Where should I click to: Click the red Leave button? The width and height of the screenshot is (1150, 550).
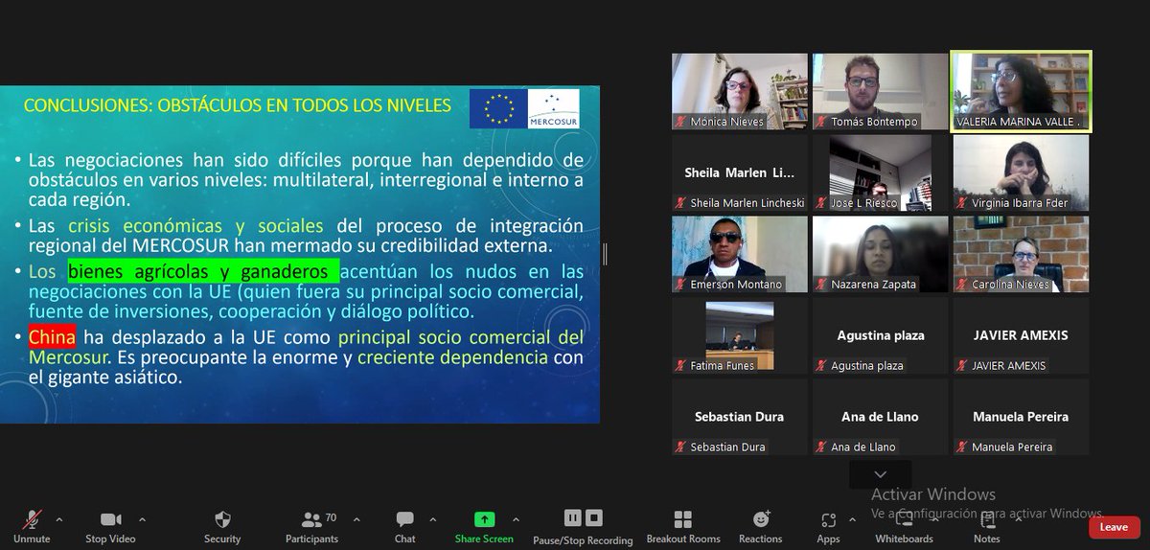point(1114,527)
